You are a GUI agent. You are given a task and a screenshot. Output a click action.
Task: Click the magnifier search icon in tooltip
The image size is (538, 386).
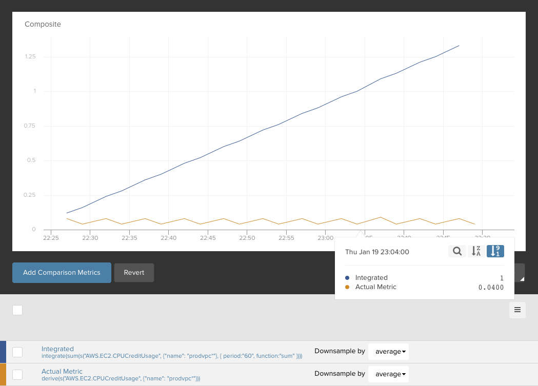pyautogui.click(x=457, y=251)
